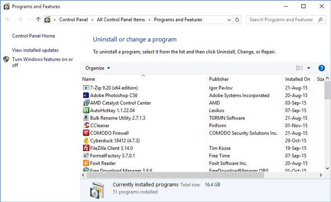Select the Adobe Photoshop CS6 entry
The width and height of the screenshot is (331, 202).
pyautogui.click(x=113, y=95)
